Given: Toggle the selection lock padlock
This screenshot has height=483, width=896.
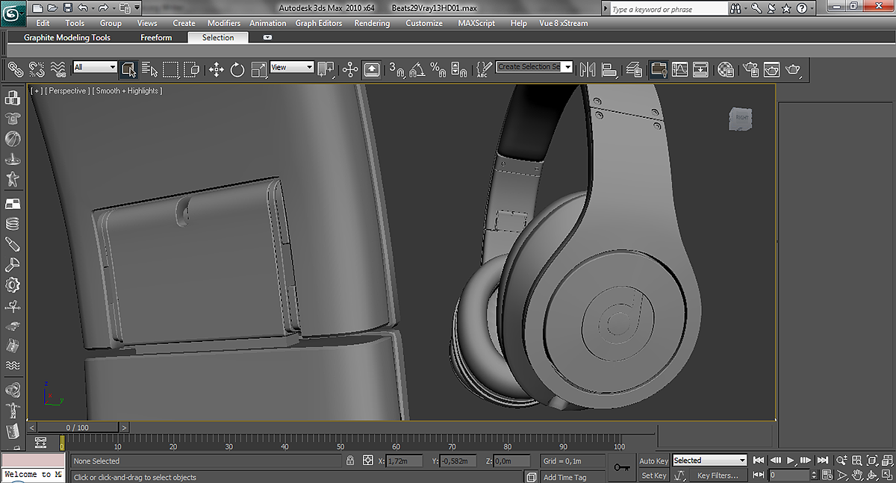Looking at the screenshot, I should coord(349,461).
